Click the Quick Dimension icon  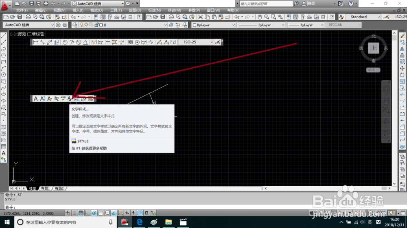pyautogui.click(x=94, y=42)
